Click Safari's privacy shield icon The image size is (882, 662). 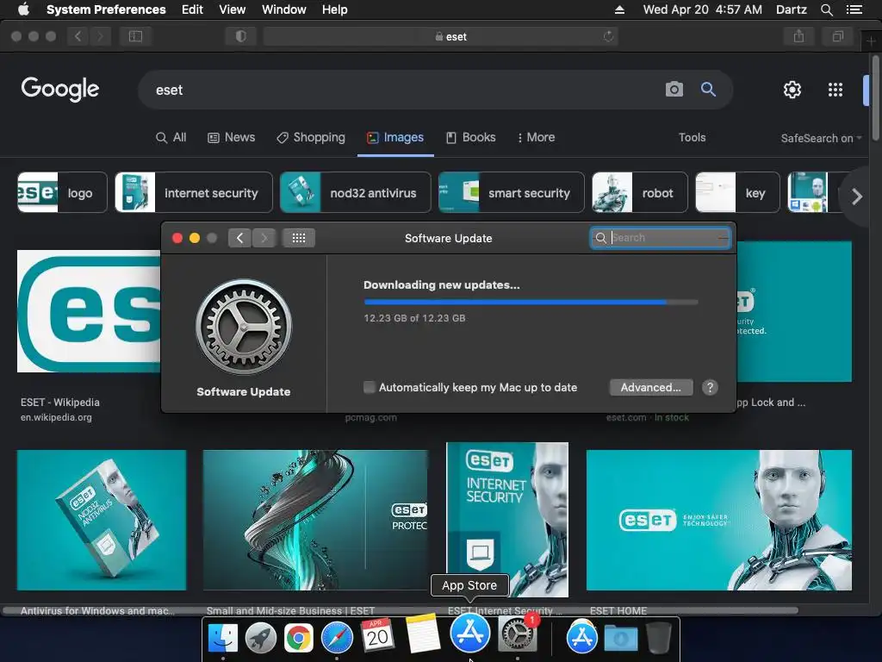click(x=241, y=36)
